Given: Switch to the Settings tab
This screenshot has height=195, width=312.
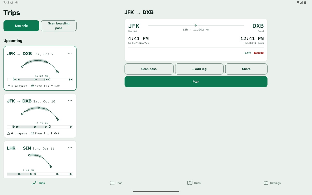Looking at the screenshot, I should pos(272,183).
